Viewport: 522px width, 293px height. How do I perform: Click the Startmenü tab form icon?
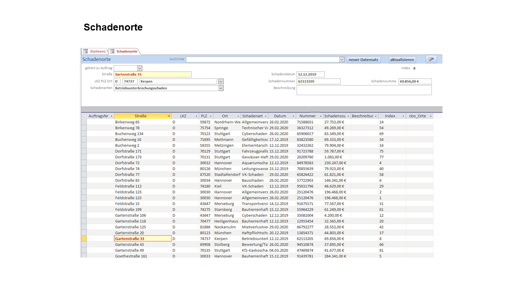(x=85, y=51)
